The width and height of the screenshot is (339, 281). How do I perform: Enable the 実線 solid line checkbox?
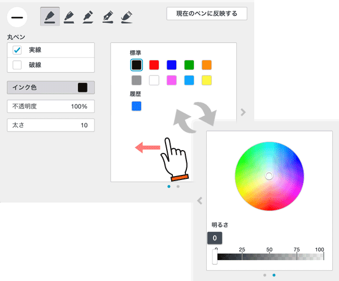coord(17,50)
